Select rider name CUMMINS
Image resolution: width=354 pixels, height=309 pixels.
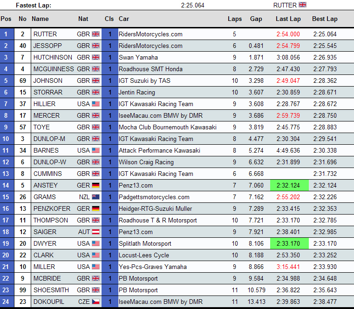pyautogui.click(x=48, y=174)
